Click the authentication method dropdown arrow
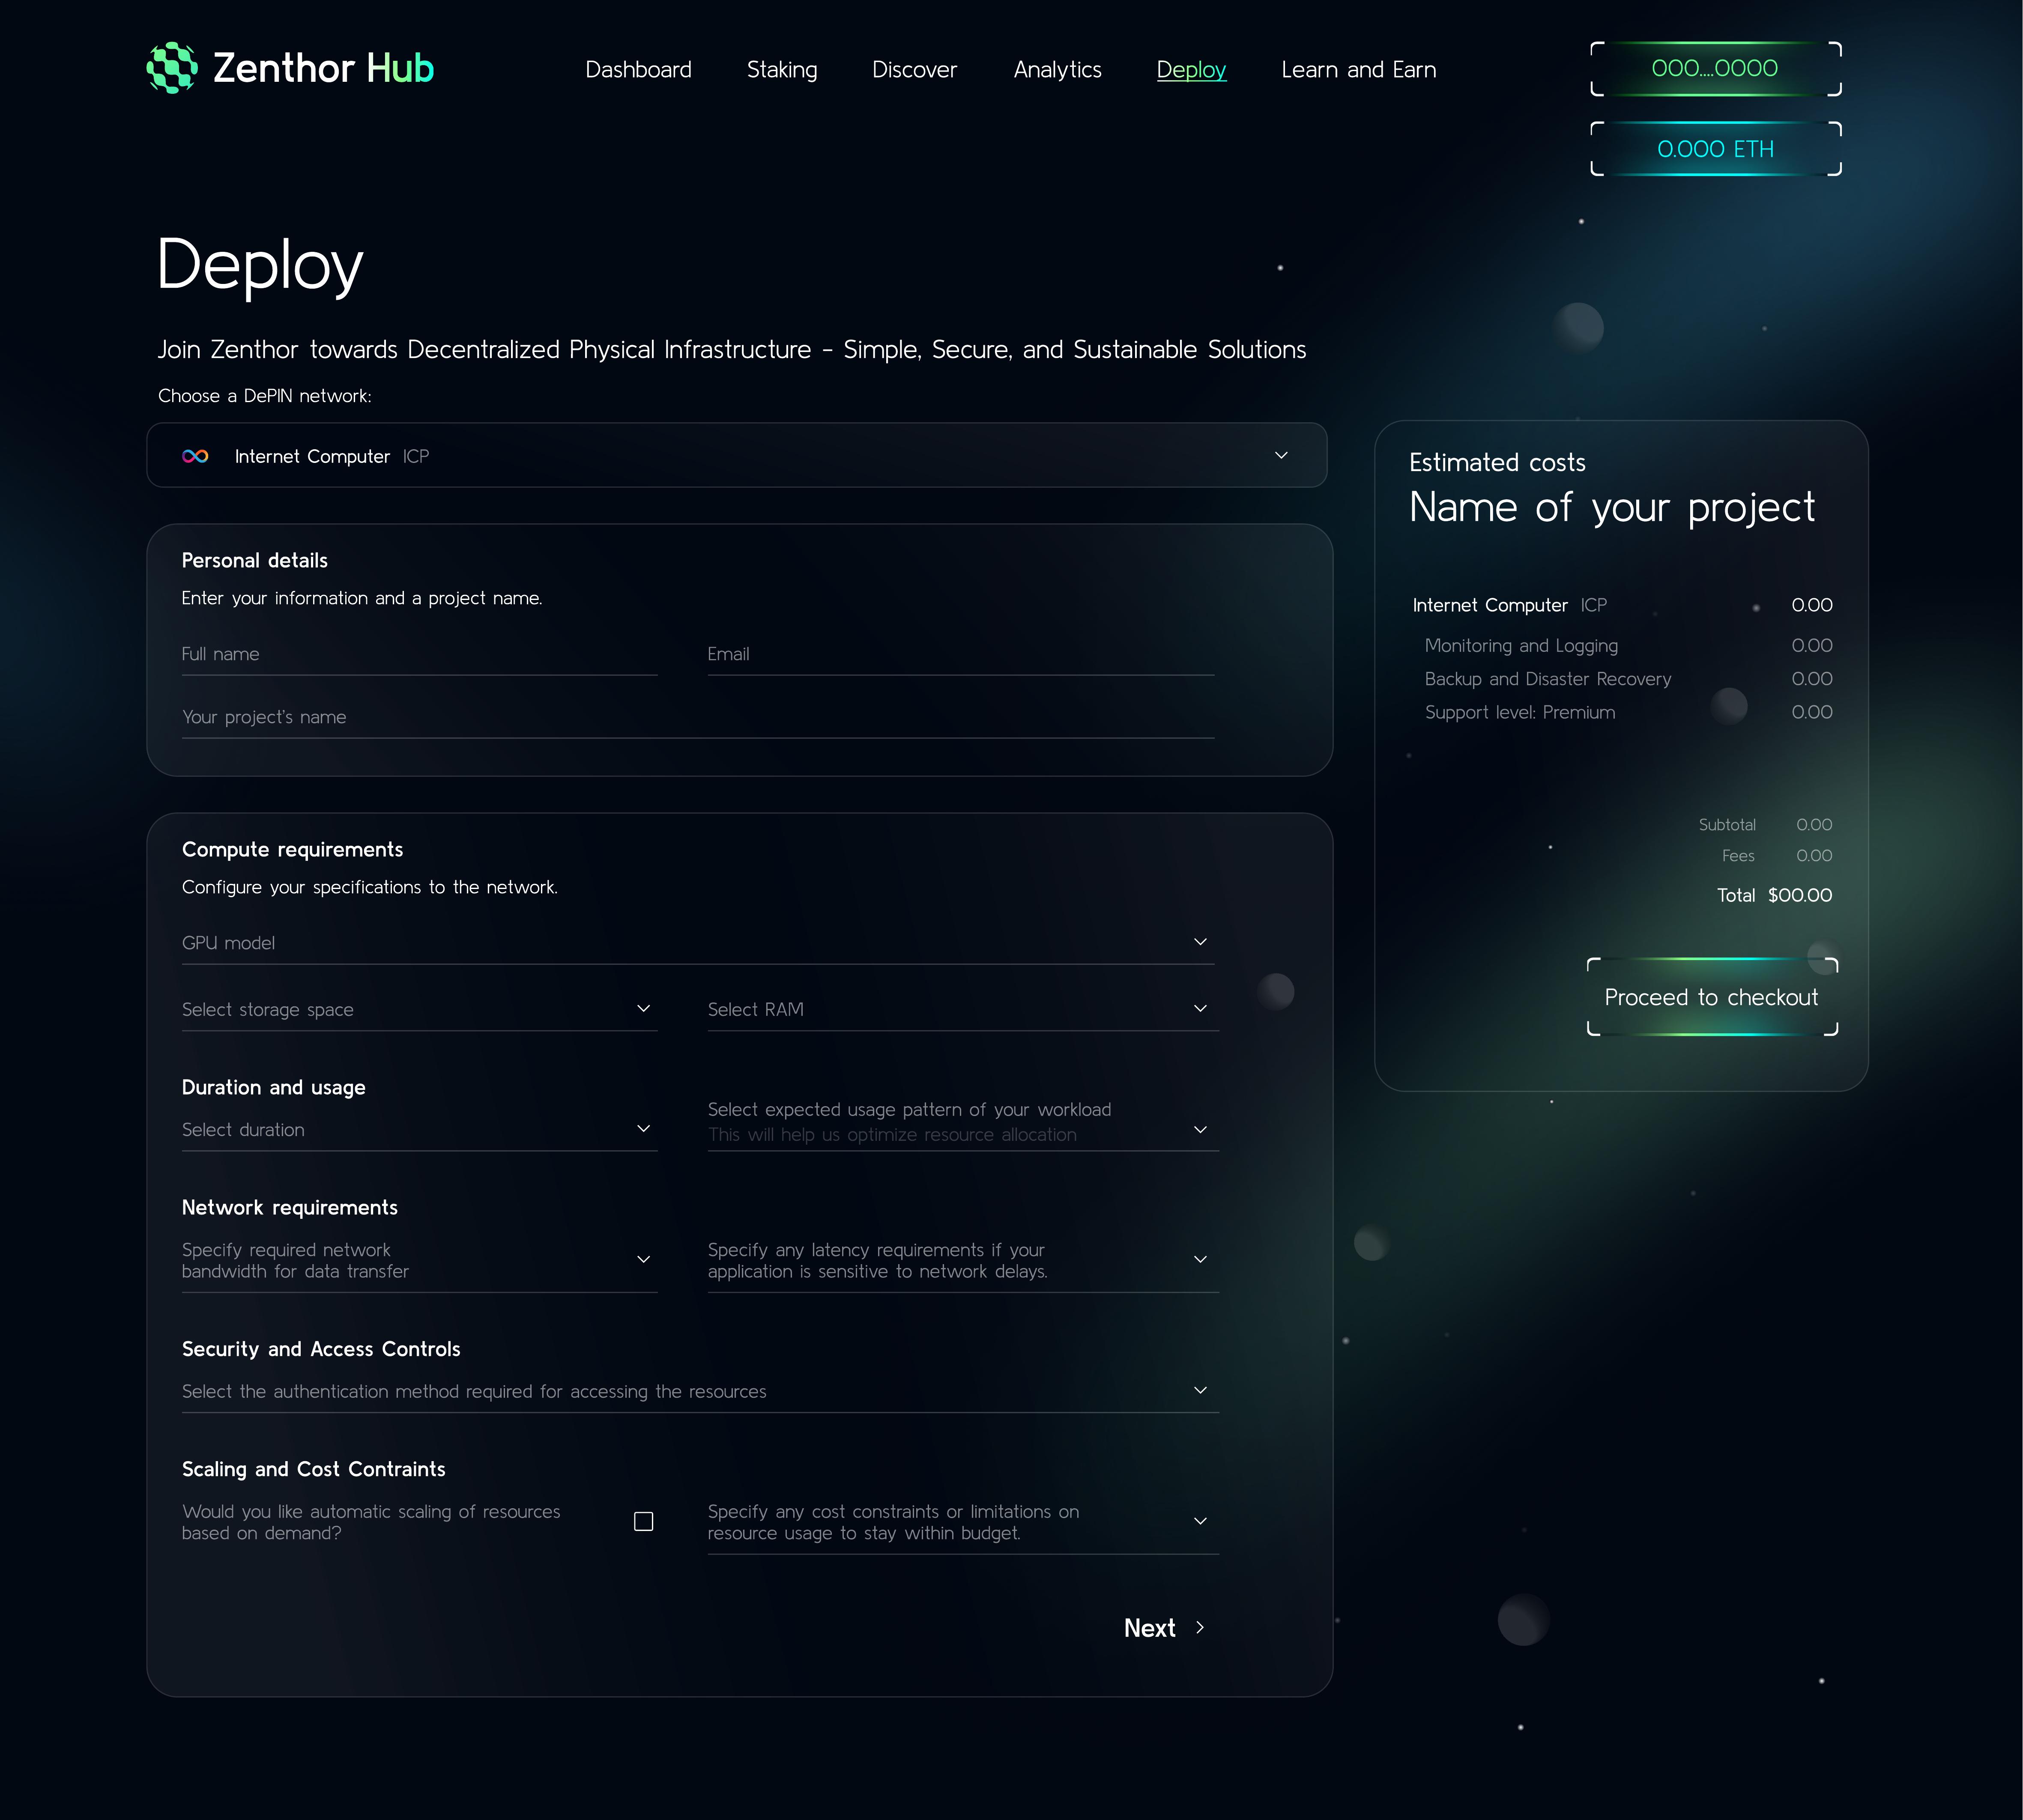 [1200, 1390]
